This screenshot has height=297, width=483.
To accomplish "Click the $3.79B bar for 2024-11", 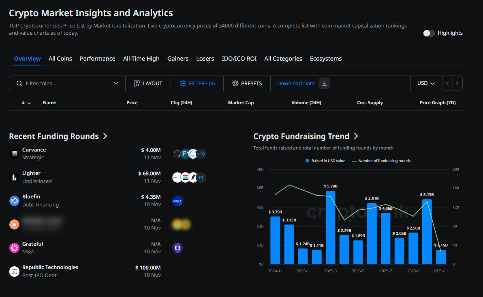I will tap(276, 240).
